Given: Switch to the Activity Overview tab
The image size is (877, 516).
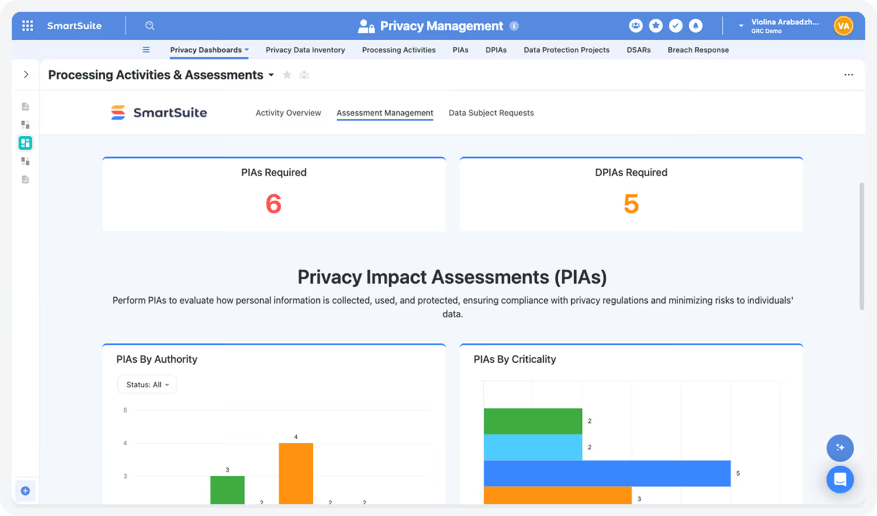Looking at the screenshot, I should pyautogui.click(x=288, y=113).
